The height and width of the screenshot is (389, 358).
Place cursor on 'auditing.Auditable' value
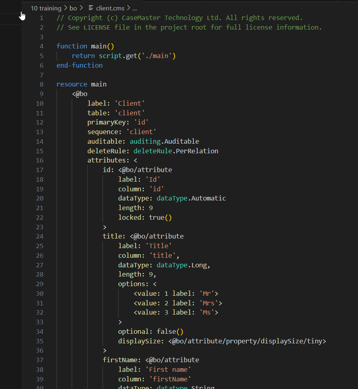(164, 141)
